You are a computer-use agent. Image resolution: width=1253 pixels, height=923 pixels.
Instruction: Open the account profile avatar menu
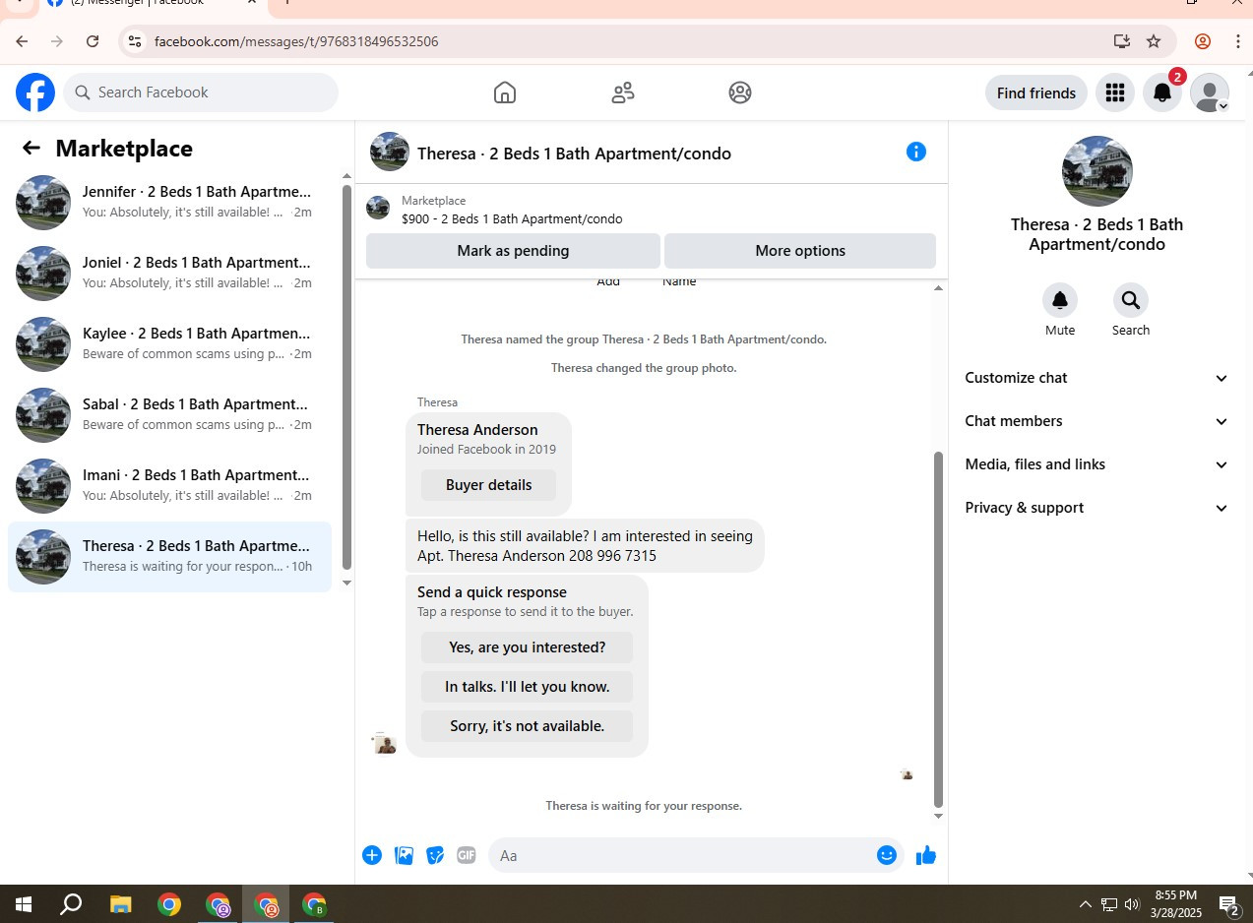tap(1210, 92)
